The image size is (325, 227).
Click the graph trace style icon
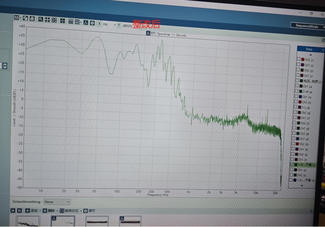click(77, 22)
